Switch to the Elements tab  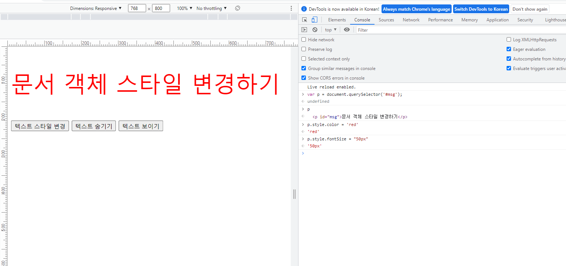[337, 20]
